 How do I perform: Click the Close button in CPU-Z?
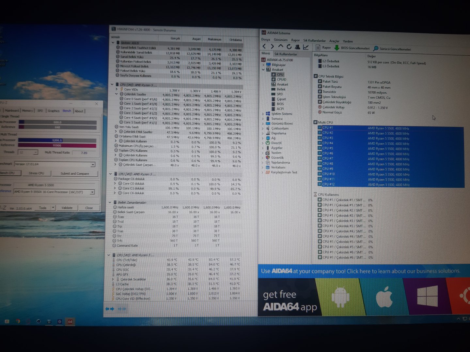tap(89, 208)
